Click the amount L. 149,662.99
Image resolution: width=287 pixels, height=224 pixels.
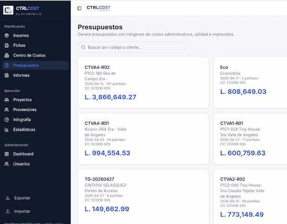107,209
